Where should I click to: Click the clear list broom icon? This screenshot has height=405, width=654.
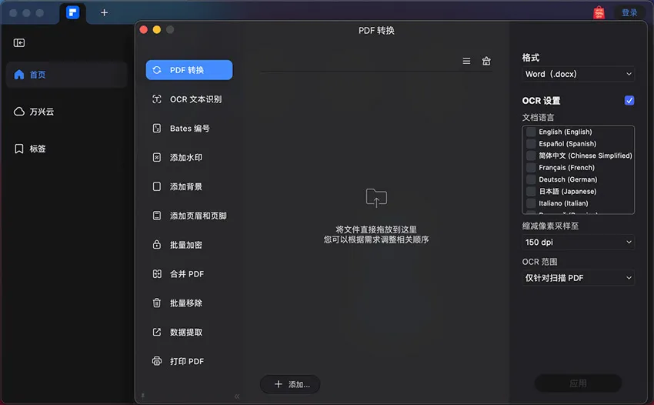pyautogui.click(x=486, y=62)
